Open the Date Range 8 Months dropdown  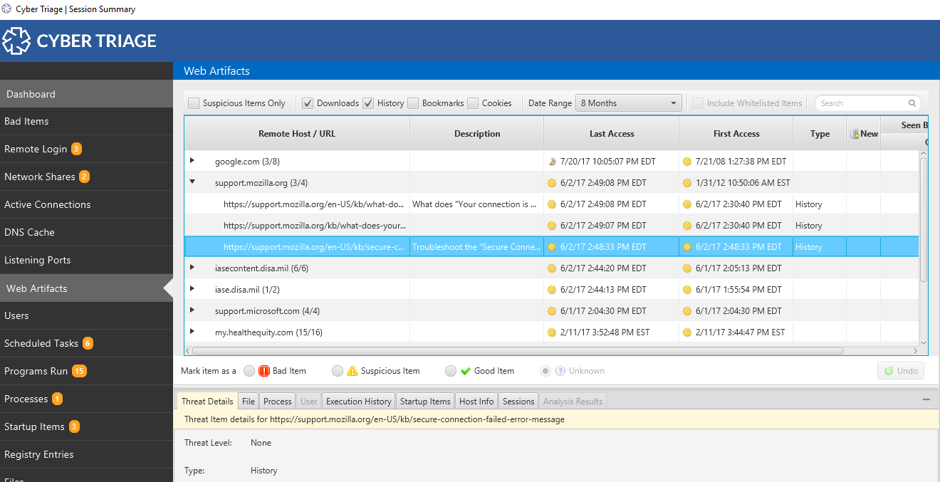(x=629, y=103)
